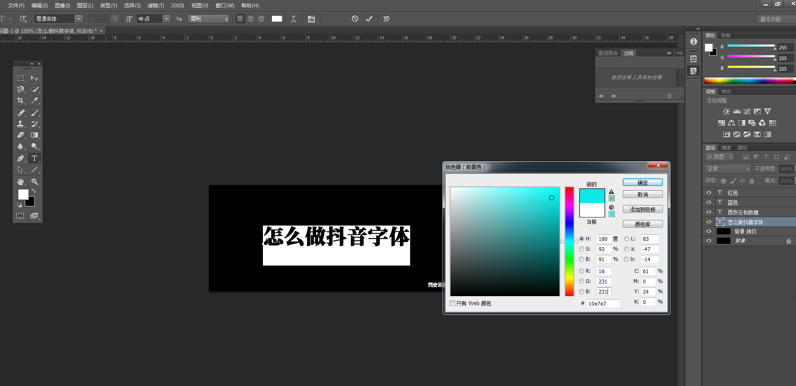Select the Horizontal Type tool
This screenshot has height=386, width=796.
coord(34,158)
